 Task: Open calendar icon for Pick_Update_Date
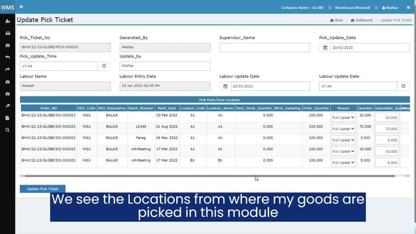coord(325,47)
